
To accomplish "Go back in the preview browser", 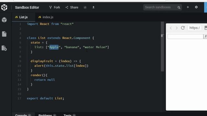I will [171, 28].
